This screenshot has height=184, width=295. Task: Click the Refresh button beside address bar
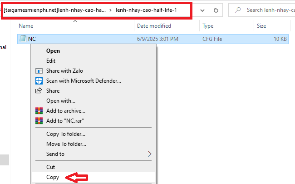[216, 10]
